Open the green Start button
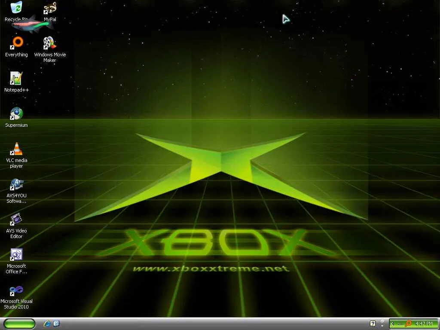The height and width of the screenshot is (330, 440). [x=19, y=324]
